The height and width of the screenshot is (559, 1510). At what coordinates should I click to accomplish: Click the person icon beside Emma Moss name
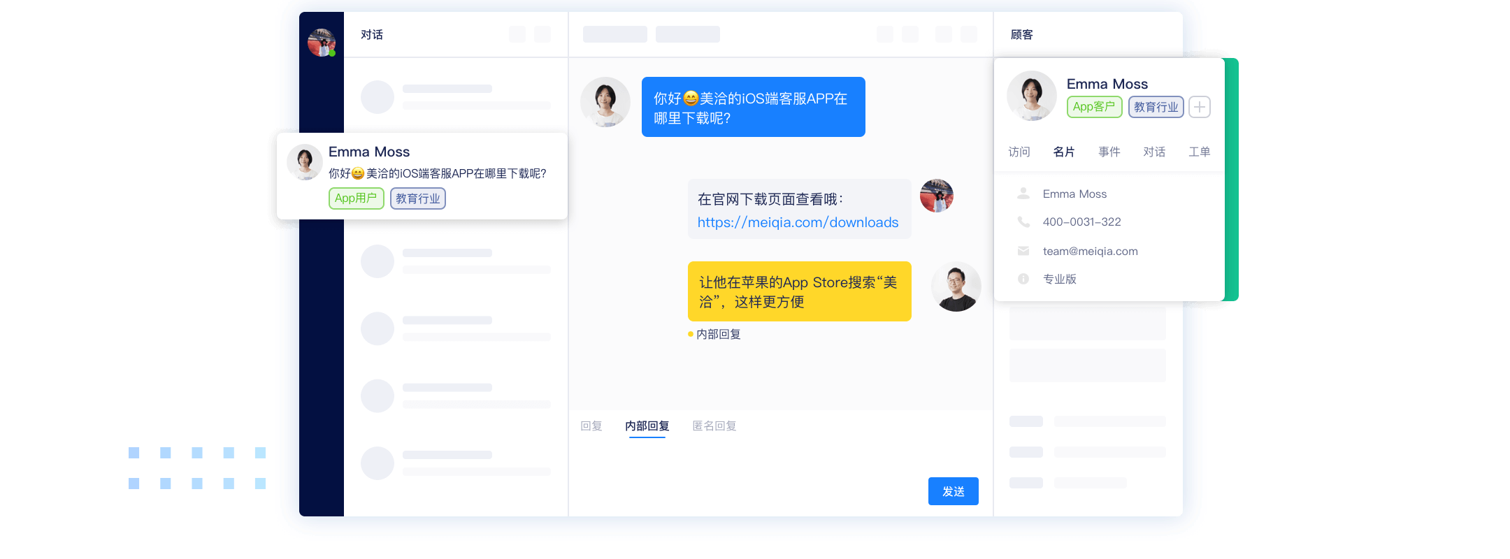coord(1023,194)
